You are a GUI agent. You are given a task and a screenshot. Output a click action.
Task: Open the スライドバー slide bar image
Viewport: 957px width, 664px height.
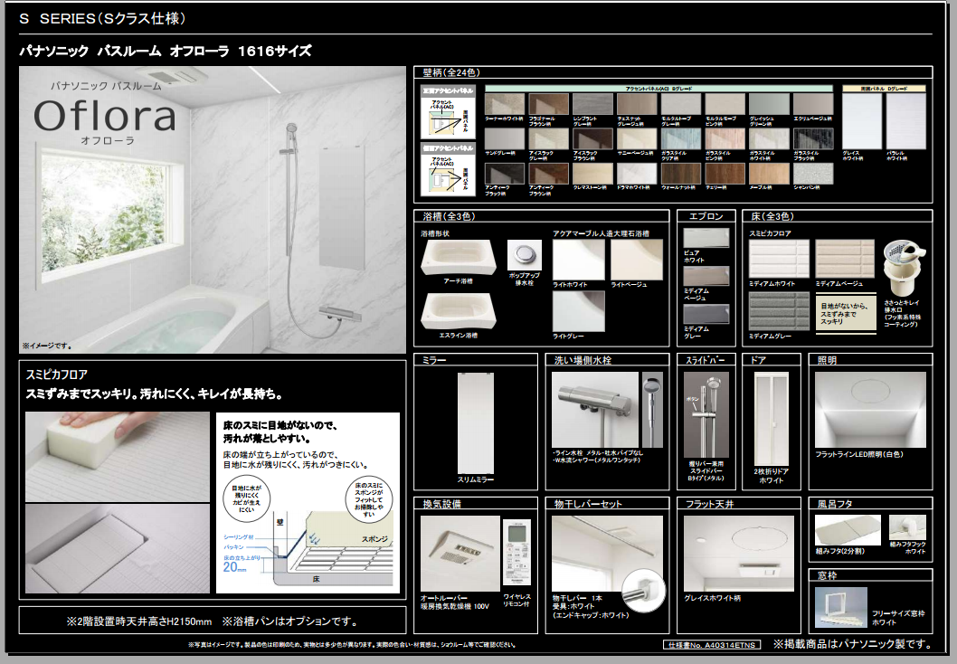[706, 415]
